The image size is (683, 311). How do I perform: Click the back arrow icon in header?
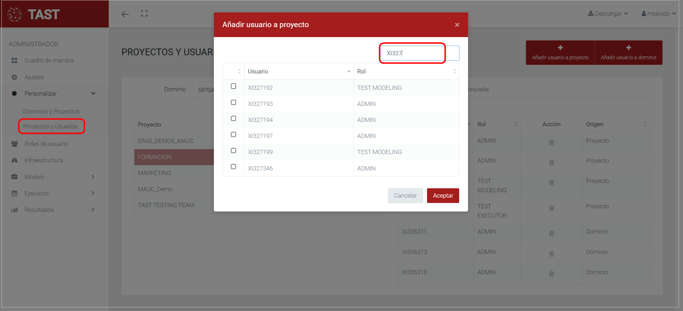click(x=125, y=14)
